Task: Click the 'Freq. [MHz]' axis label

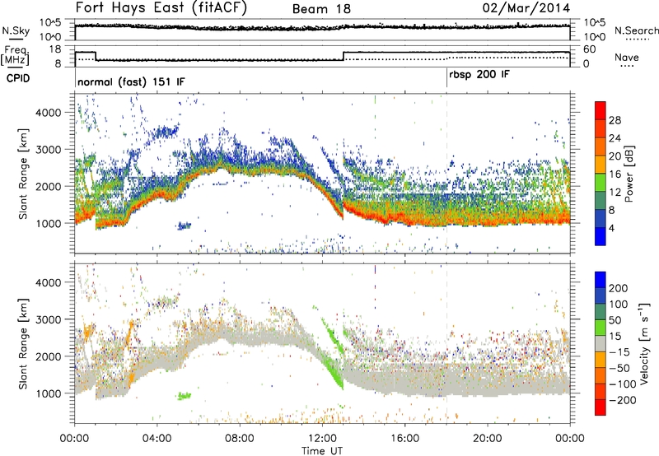Action: click(15, 55)
